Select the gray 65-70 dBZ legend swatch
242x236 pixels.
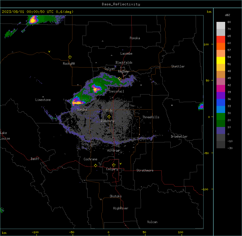tap(221, 32)
